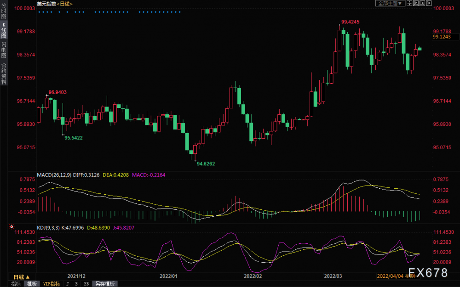Click the 2022/01 date axis label
This screenshot has height=287, width=460.
tap(168, 276)
